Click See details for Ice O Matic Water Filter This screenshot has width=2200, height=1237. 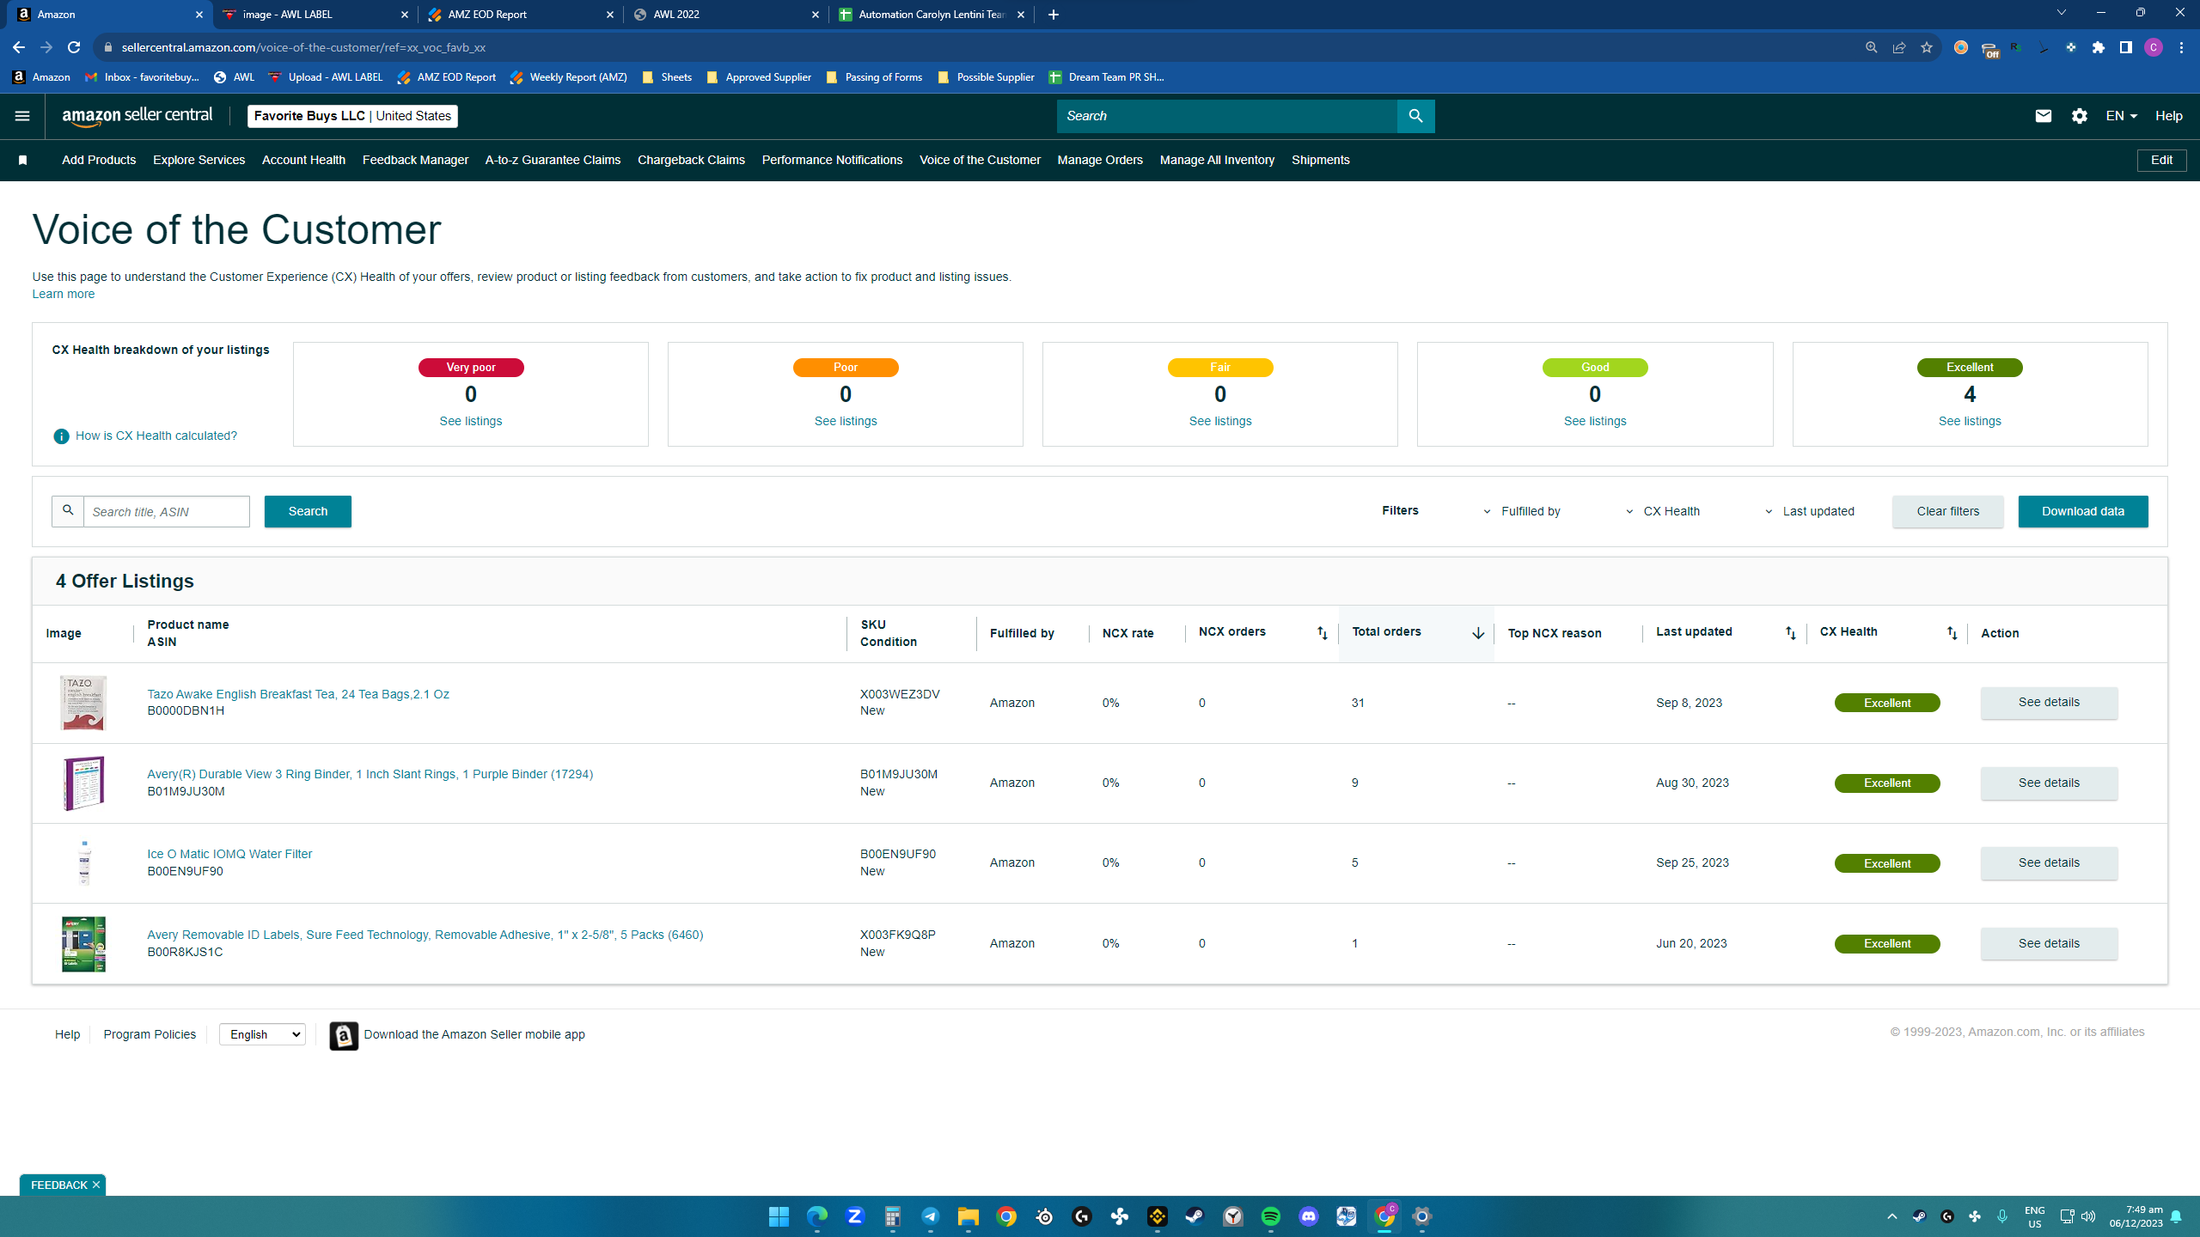tap(2049, 863)
